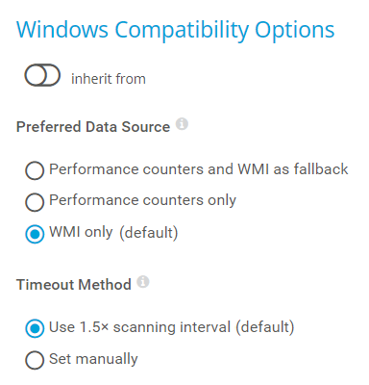Image resolution: width=369 pixels, height=385 pixels.
Task: Click the 'Performance counters only' label text
Action: coord(142,200)
